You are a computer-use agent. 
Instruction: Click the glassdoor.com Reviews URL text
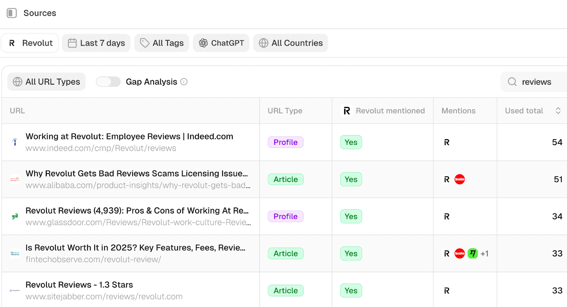pos(138,222)
